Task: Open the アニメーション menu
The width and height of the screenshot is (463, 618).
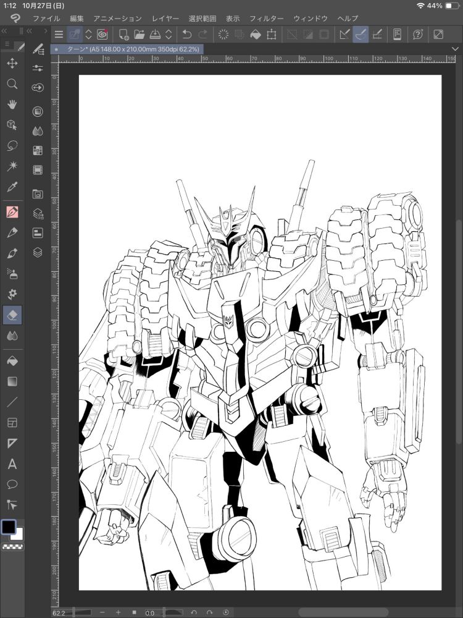Action: [117, 18]
